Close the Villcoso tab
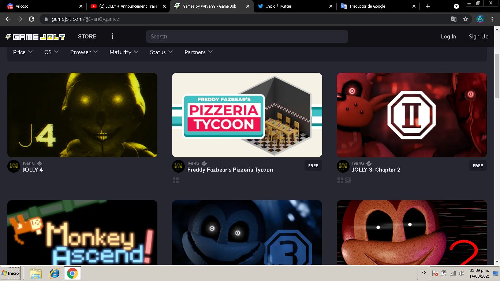The image size is (500, 281). coord(81,6)
